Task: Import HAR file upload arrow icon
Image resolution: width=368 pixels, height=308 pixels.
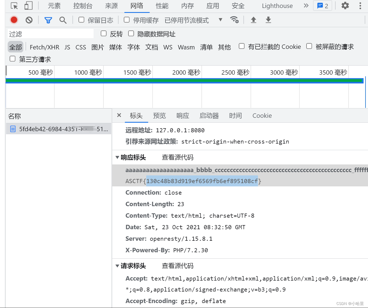Action: (254, 20)
